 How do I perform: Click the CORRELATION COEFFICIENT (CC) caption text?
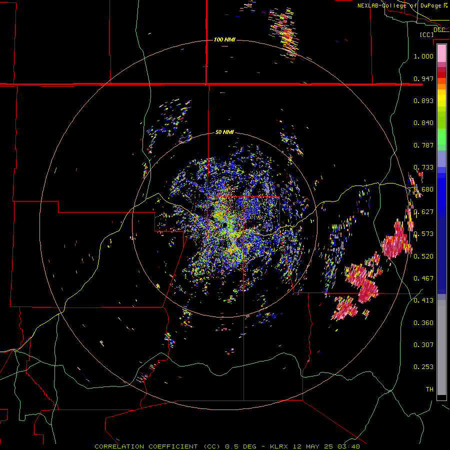(157, 446)
